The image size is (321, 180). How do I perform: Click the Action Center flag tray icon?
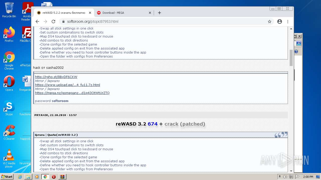tap(297, 177)
